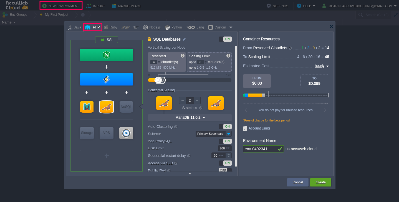The height and width of the screenshot is (202, 399).
Task: Expand the Primary-Secondary scheme dropdown
Action: (x=228, y=134)
